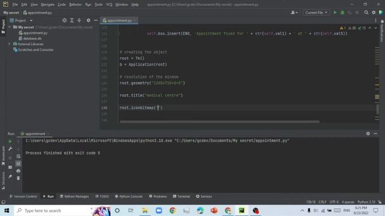Open the code-with-me user icon
The height and width of the screenshot is (216, 385).
(x=294, y=13)
